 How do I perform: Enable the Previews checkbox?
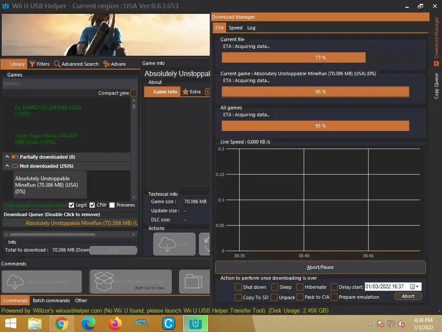tap(112, 205)
